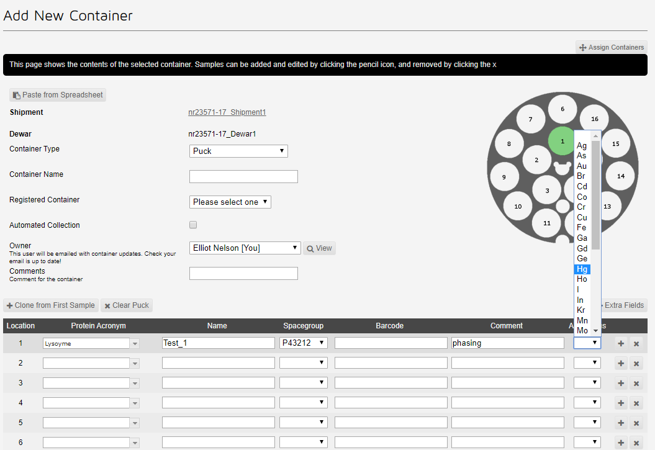Choose Fe from the element list
Screen dimensions: 655x450
point(582,228)
